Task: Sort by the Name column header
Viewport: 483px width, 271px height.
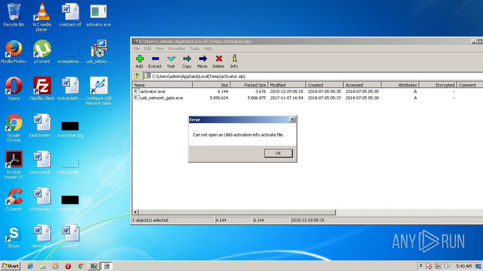Action: click(x=162, y=85)
